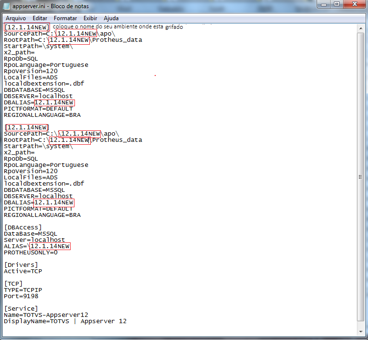
Task: Click the Port=9198 line
Action: tap(21, 296)
